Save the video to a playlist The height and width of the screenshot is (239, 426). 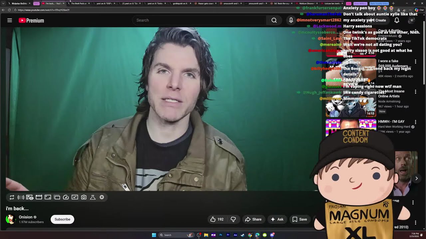click(300, 219)
